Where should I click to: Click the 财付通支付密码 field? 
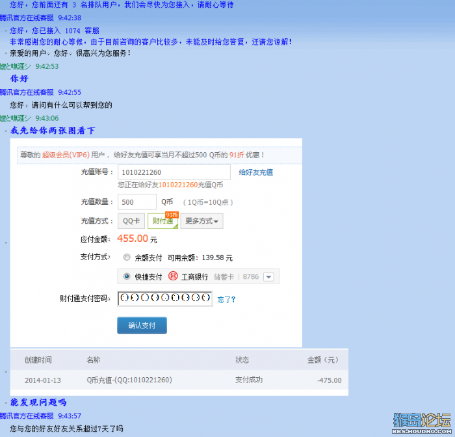tap(165, 298)
